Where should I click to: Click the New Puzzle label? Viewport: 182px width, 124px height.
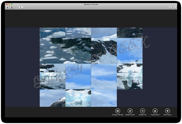(167, 115)
